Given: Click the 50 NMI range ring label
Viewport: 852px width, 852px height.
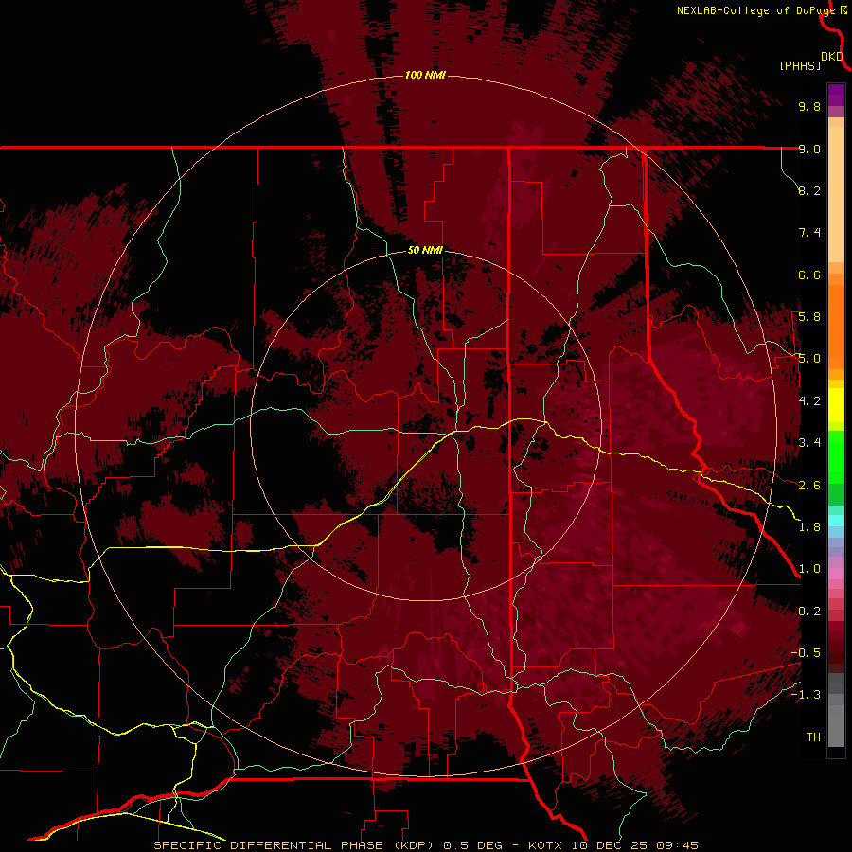Looking at the screenshot, I should tap(425, 250).
